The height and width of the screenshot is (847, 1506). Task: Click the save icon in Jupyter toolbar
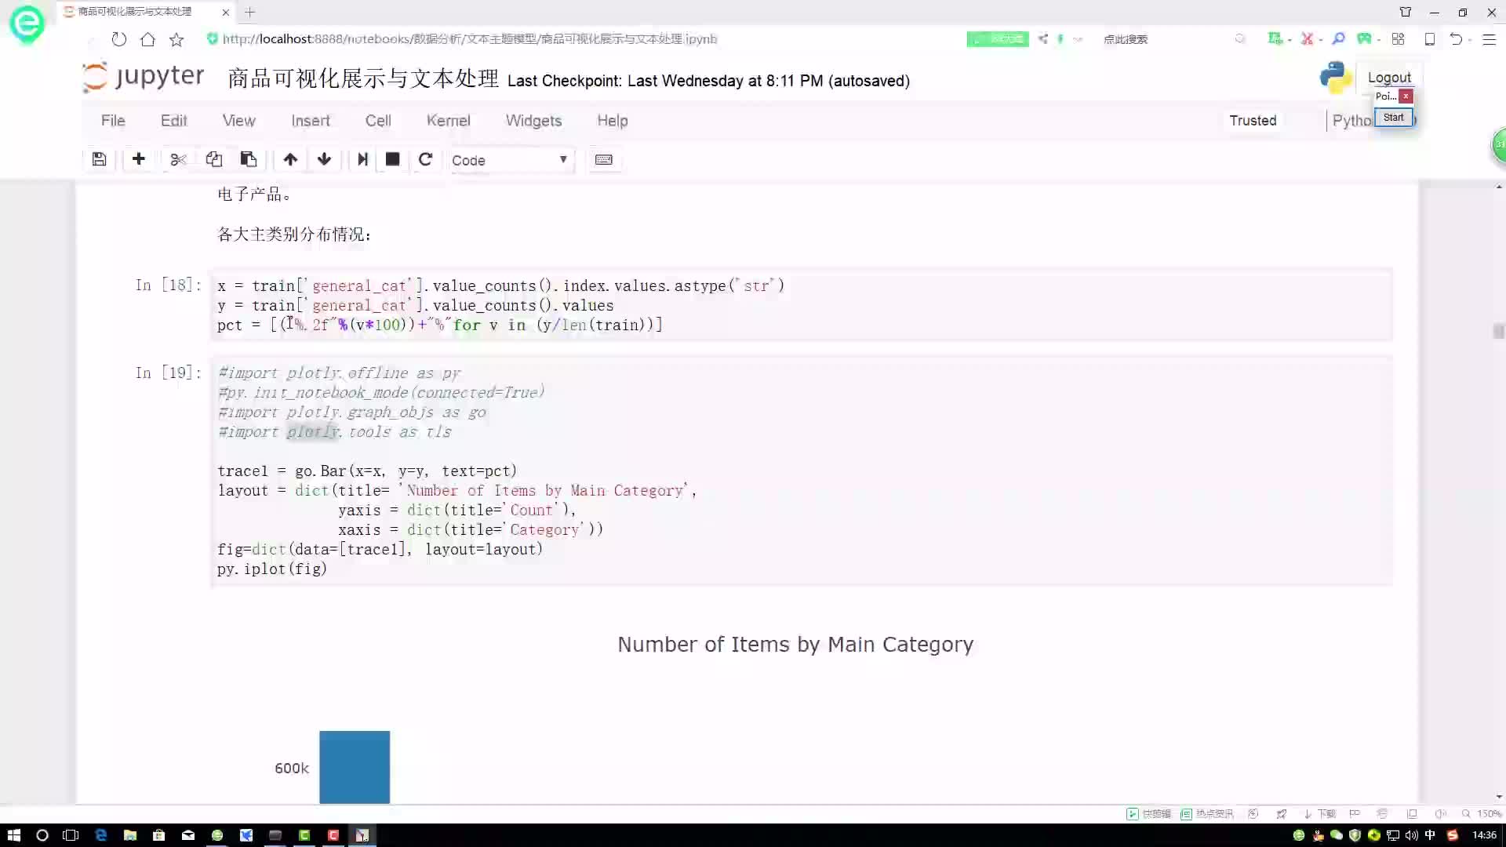pyautogui.click(x=100, y=160)
